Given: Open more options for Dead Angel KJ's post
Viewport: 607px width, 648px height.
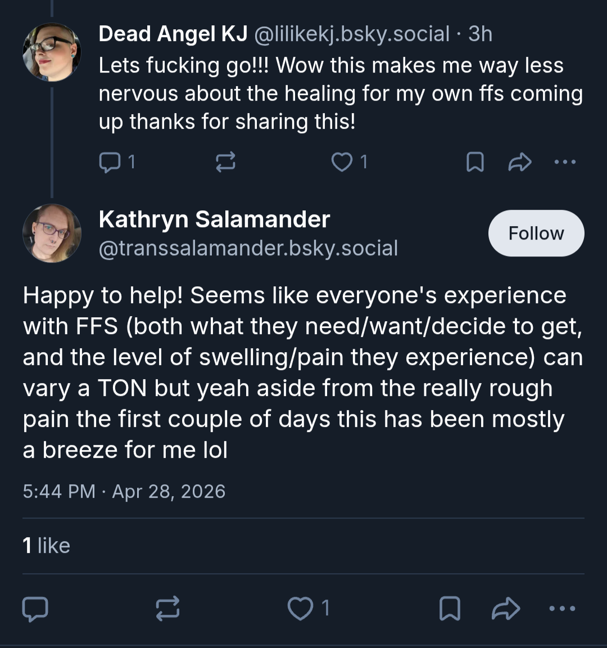Looking at the screenshot, I should (565, 162).
